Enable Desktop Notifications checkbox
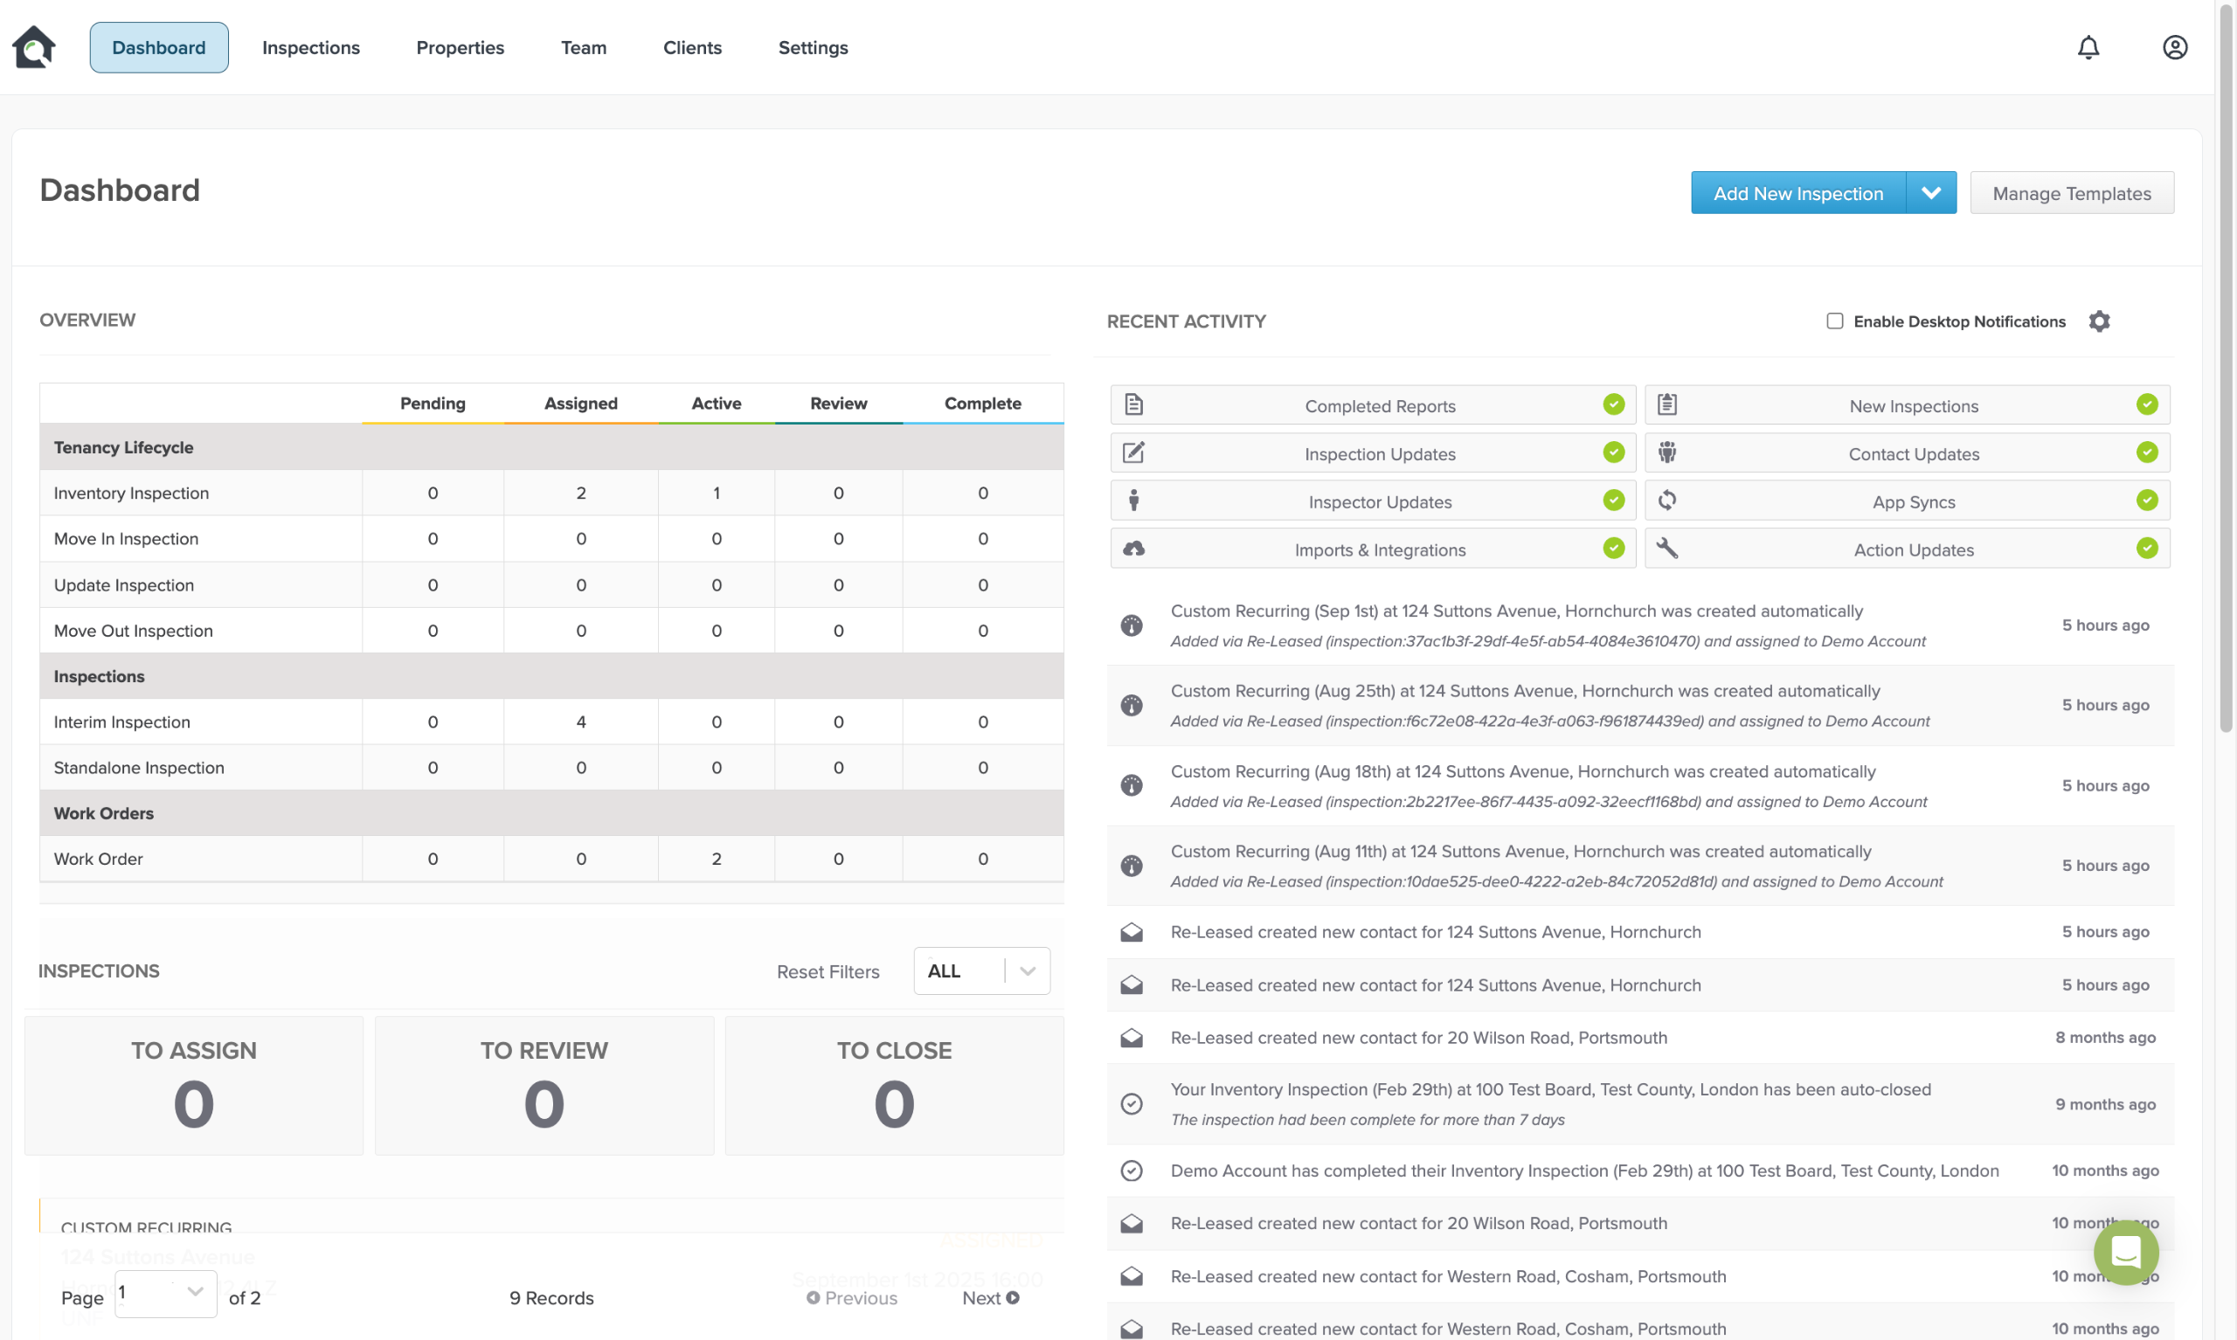 coord(1833,321)
